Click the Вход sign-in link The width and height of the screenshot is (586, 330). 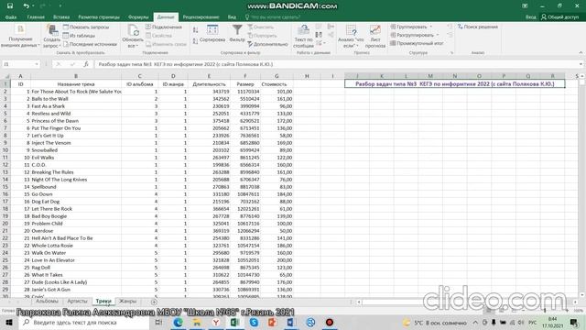530,17
